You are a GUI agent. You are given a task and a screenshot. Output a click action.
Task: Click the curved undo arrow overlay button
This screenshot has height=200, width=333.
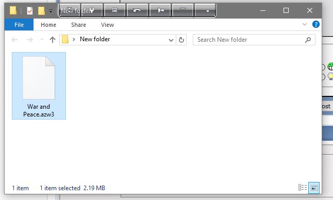coord(137,10)
